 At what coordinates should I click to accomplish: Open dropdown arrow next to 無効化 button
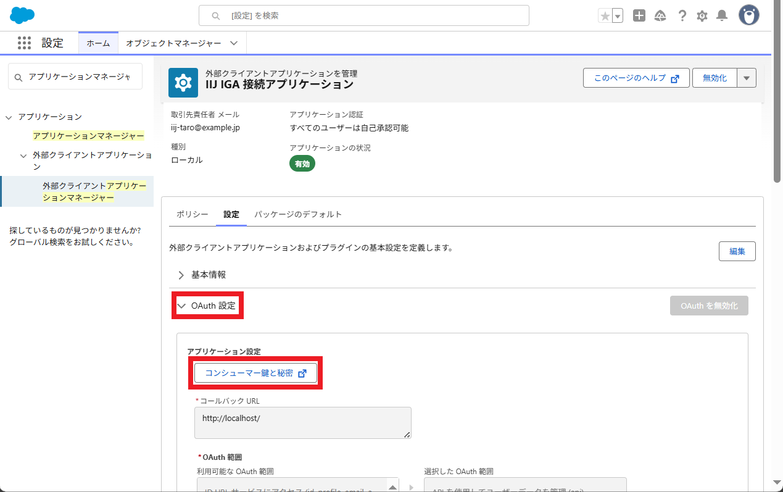tap(747, 78)
